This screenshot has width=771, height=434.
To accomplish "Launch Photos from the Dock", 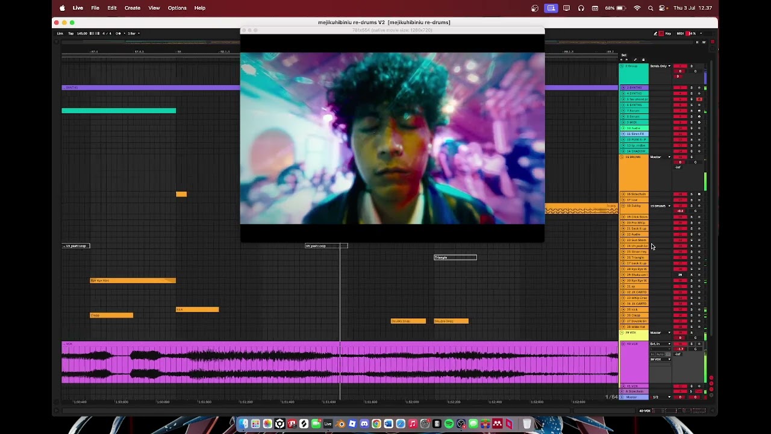I will [267, 424].
